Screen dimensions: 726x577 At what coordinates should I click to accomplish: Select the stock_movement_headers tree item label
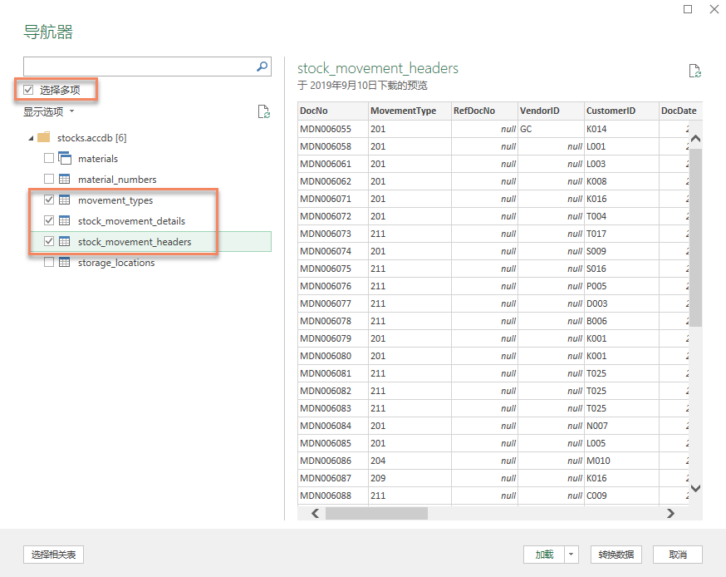135,242
